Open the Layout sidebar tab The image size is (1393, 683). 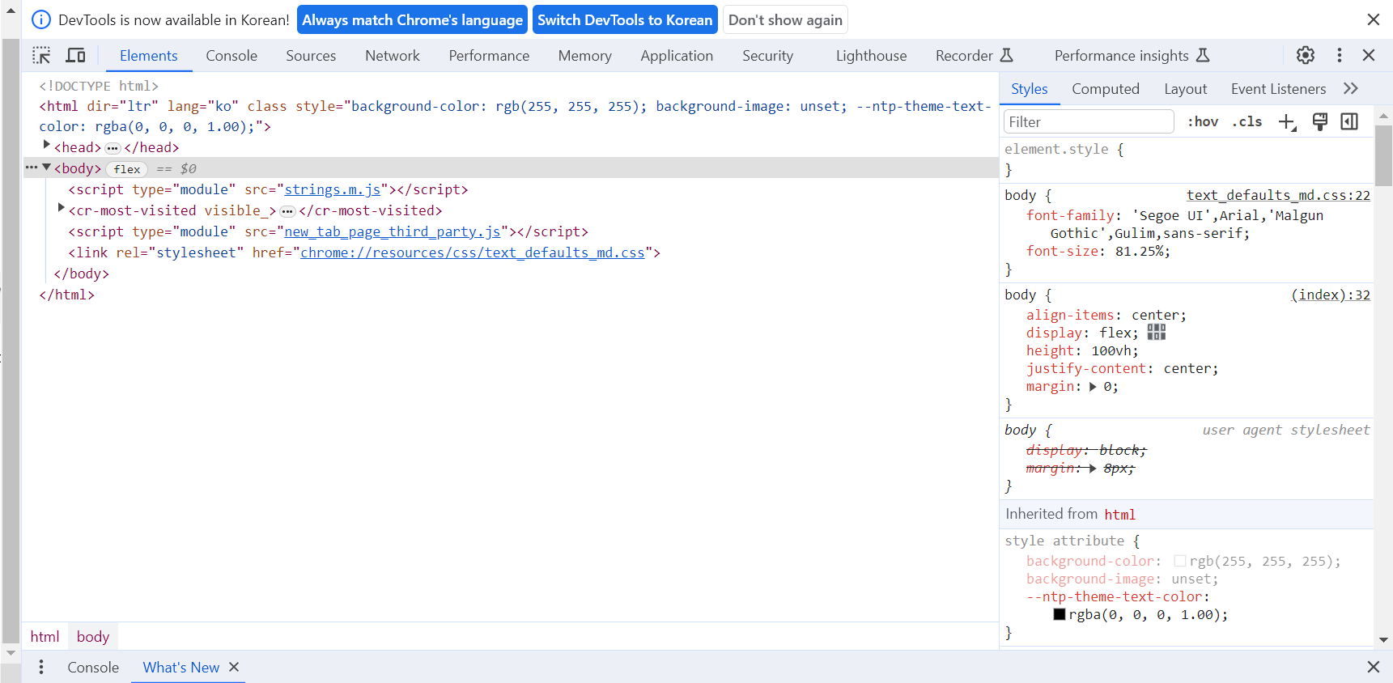[1185, 89]
